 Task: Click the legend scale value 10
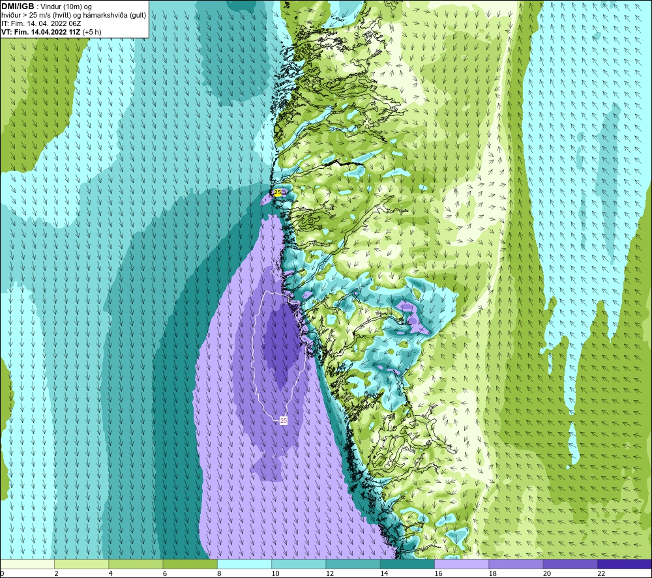click(x=276, y=573)
